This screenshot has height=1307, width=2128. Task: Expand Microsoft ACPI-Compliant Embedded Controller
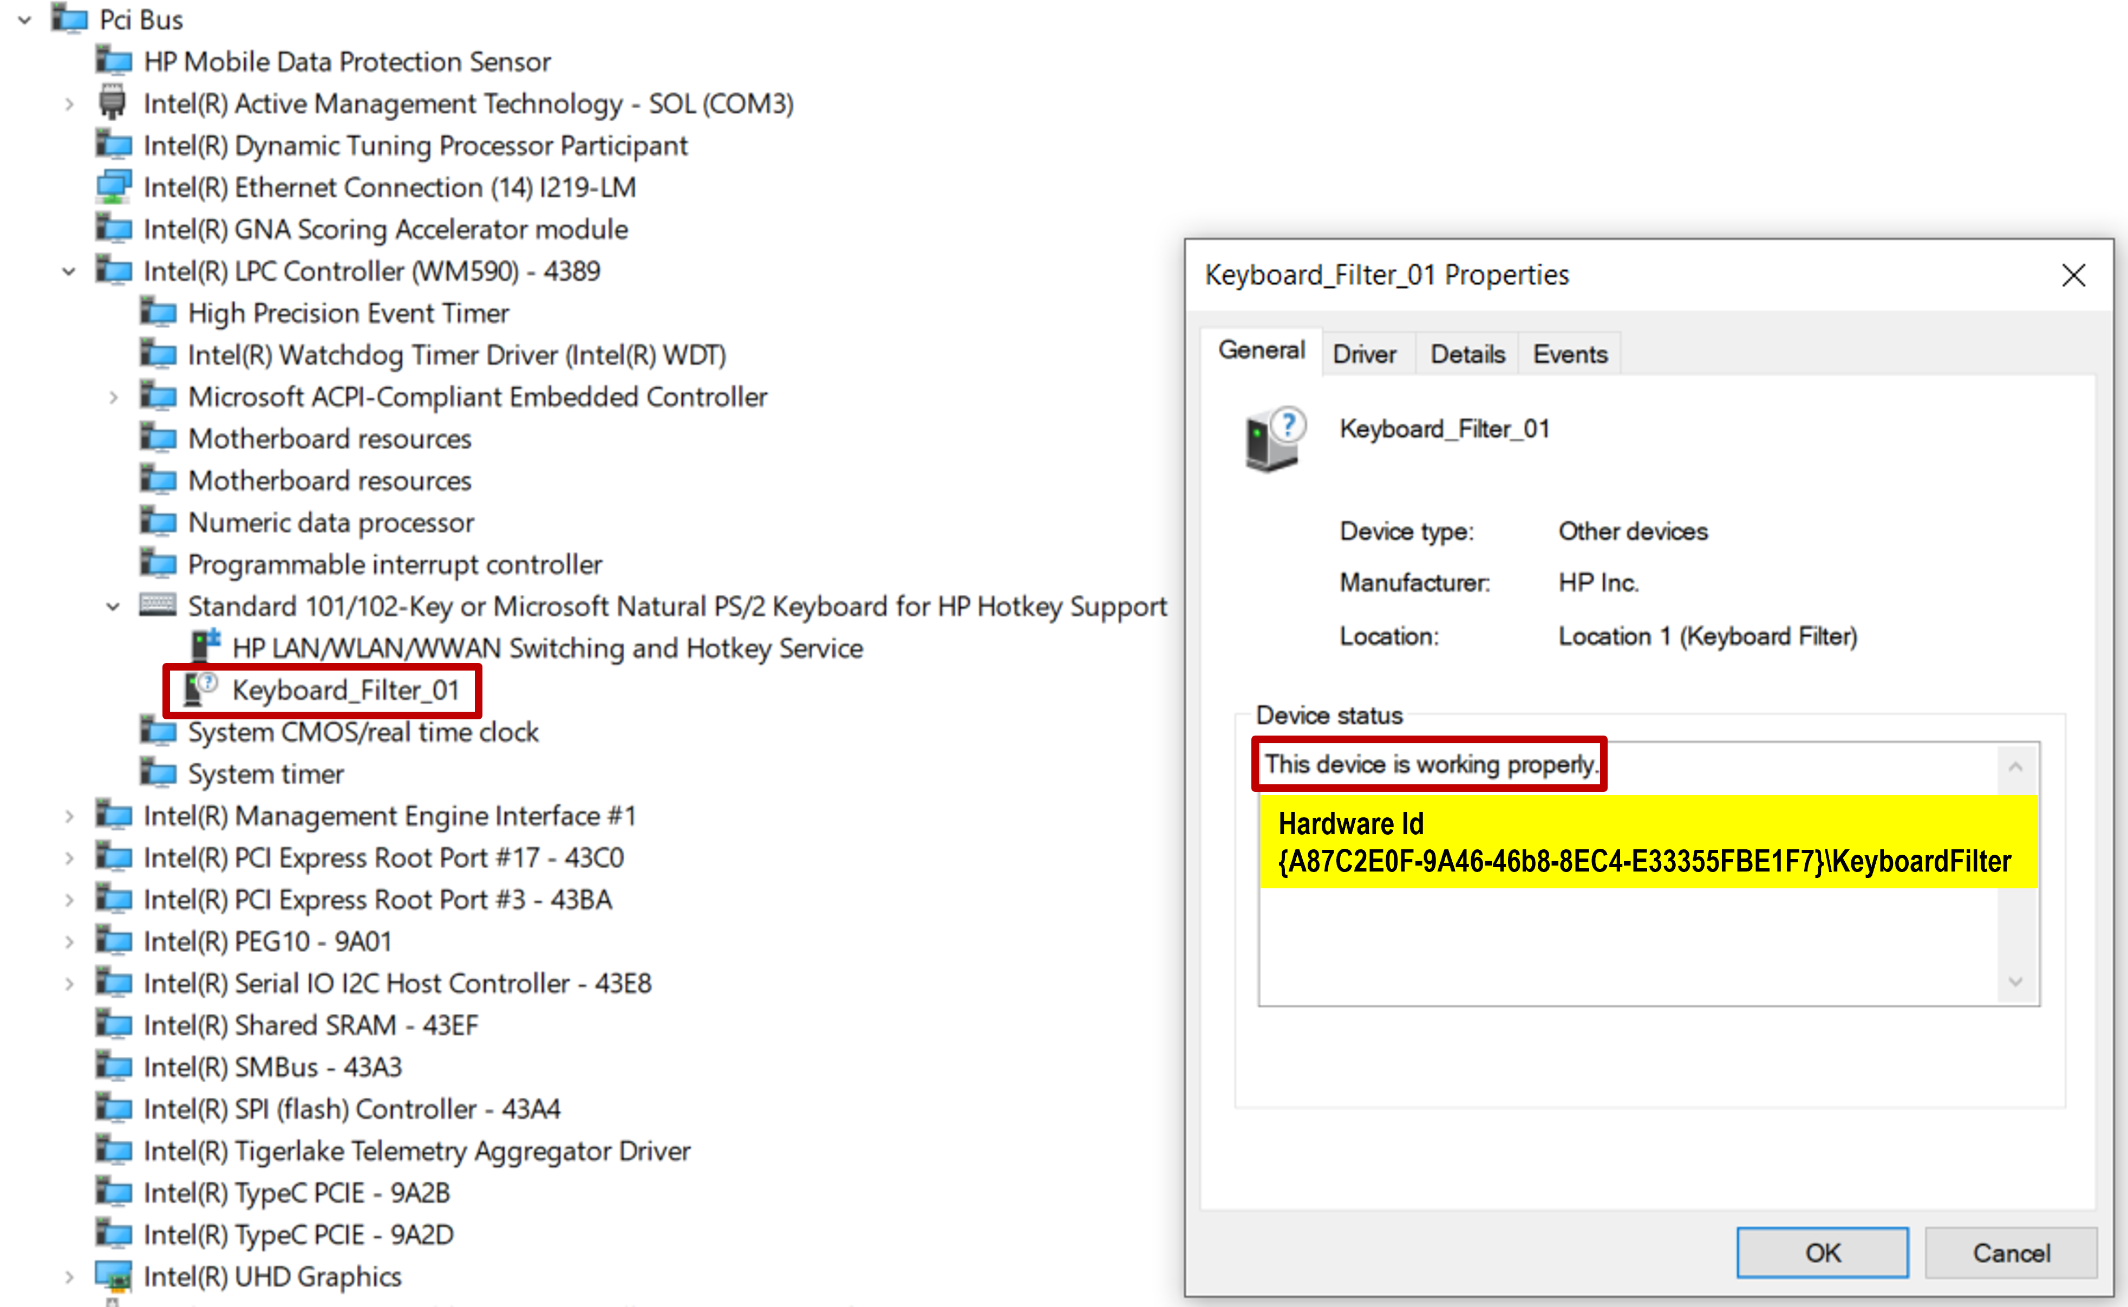[113, 397]
